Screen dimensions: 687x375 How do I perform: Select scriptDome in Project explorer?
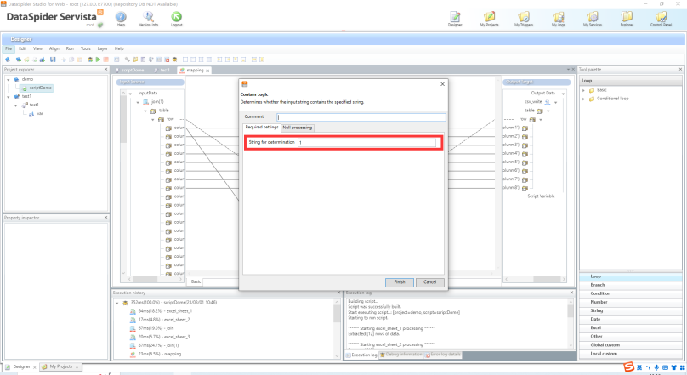(x=37, y=88)
